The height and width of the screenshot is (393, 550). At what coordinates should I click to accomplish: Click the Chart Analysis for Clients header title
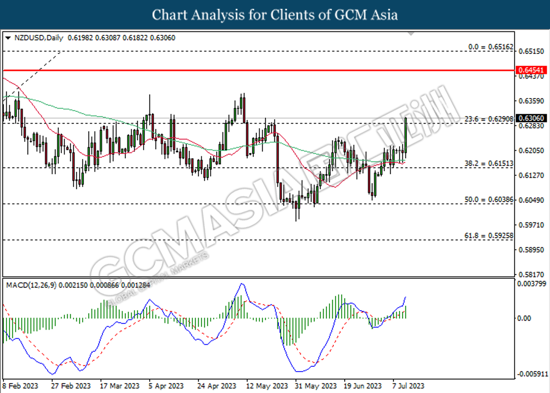(275, 15)
